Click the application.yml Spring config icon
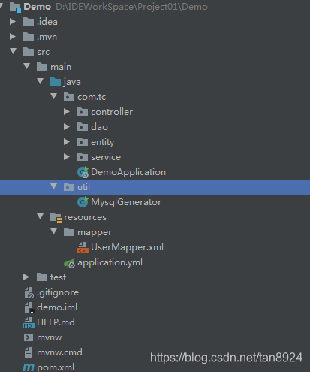310x372 pixels. tap(69, 263)
